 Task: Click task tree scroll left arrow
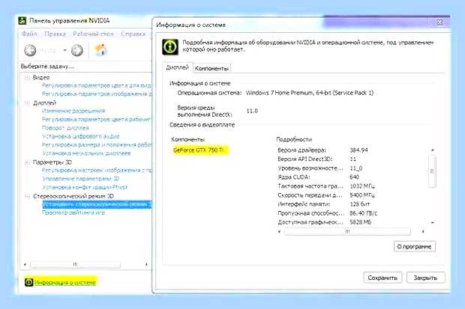(x=25, y=264)
